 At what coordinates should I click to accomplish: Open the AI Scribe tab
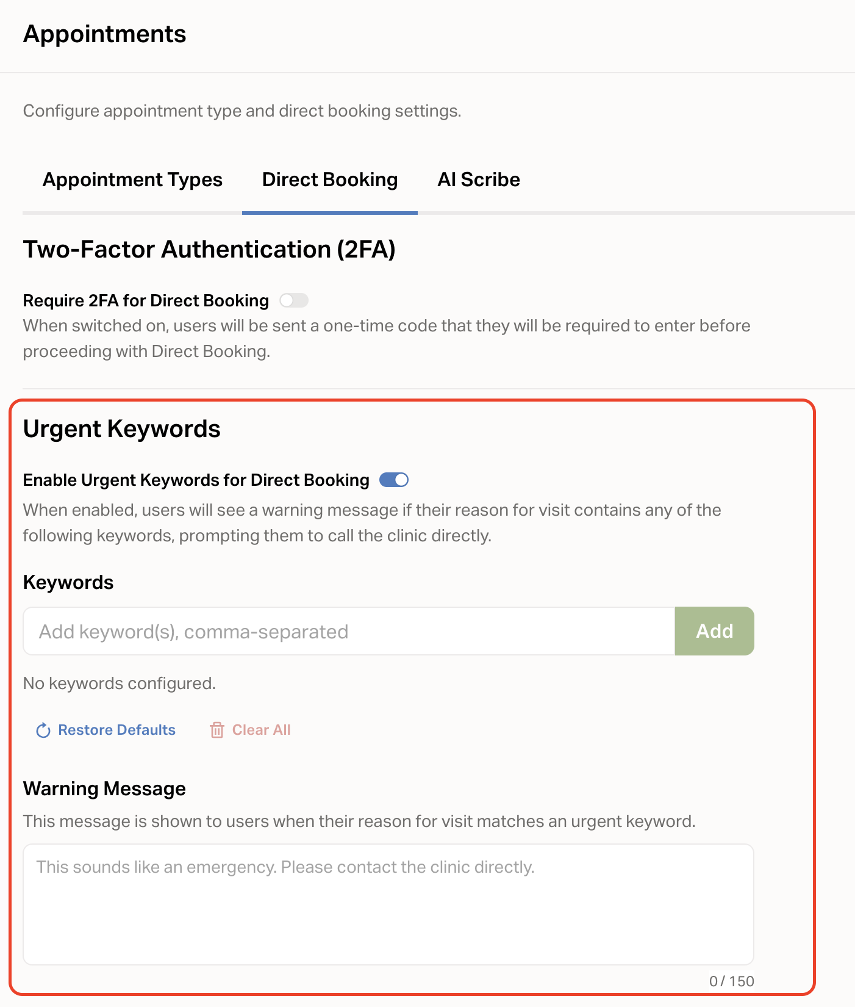478,180
